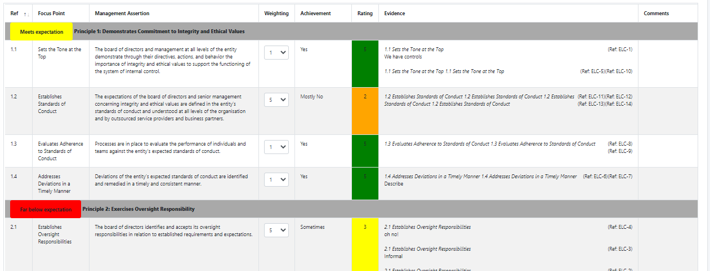Click the red Far below expectation badge

point(46,209)
